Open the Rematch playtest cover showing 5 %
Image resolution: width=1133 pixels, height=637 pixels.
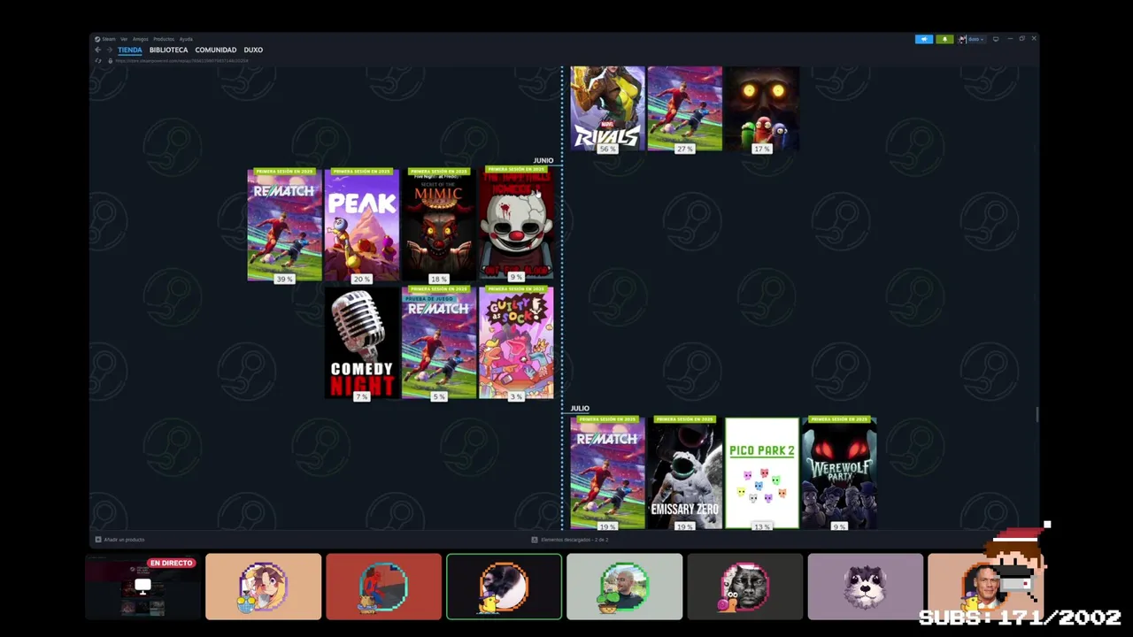pos(438,342)
